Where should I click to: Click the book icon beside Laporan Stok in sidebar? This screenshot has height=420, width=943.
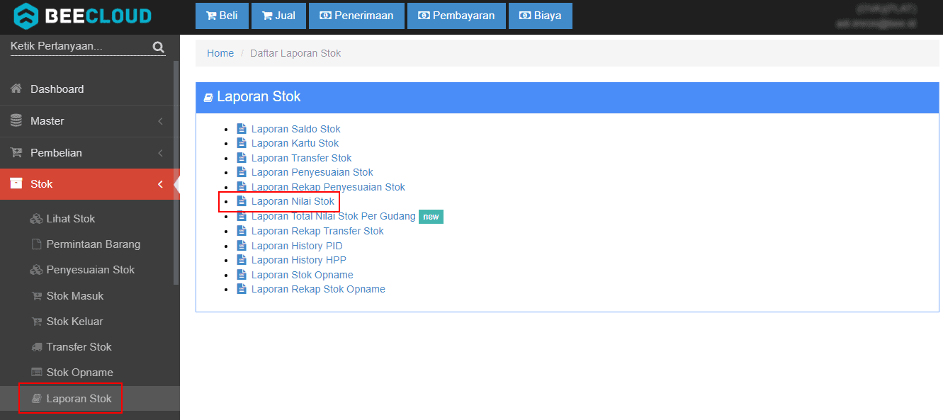pos(36,399)
